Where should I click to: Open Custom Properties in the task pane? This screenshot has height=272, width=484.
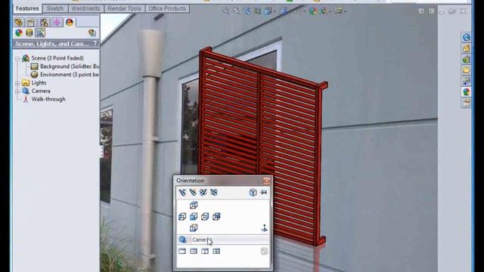[x=466, y=103]
